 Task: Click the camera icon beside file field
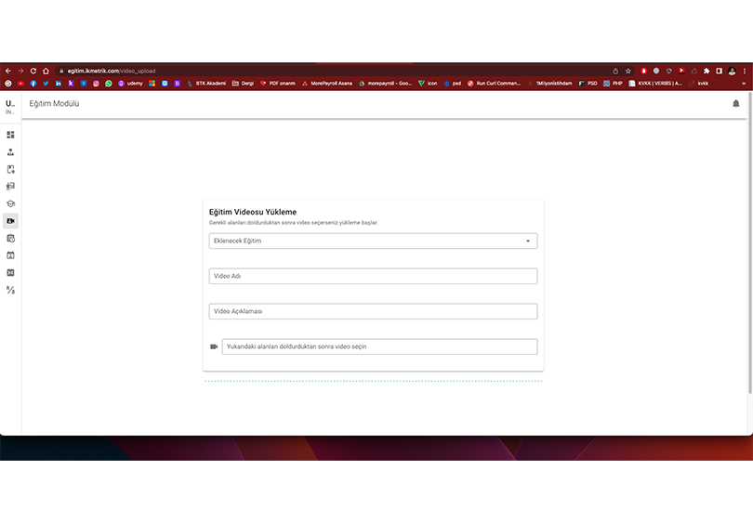click(x=214, y=346)
